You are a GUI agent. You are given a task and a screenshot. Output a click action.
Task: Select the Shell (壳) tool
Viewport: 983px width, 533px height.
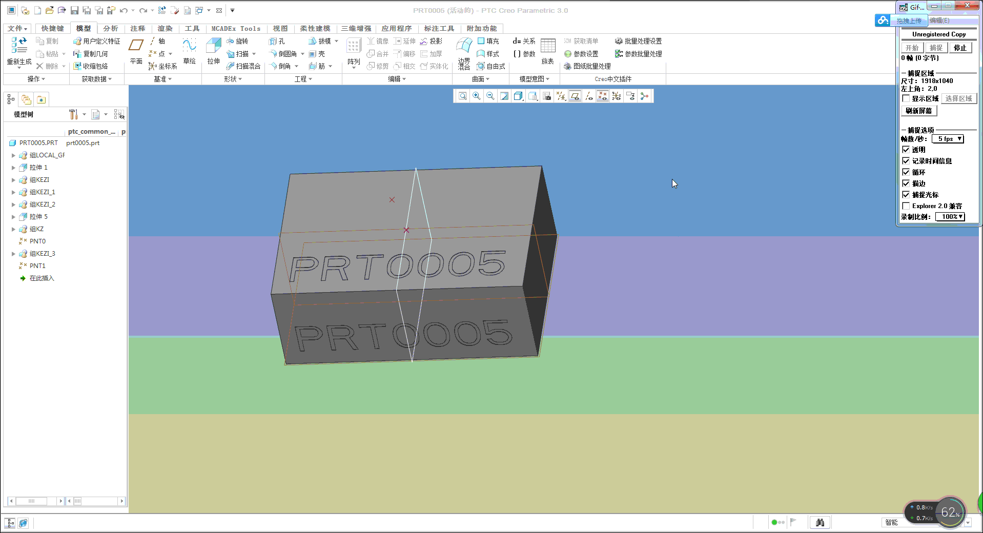317,54
